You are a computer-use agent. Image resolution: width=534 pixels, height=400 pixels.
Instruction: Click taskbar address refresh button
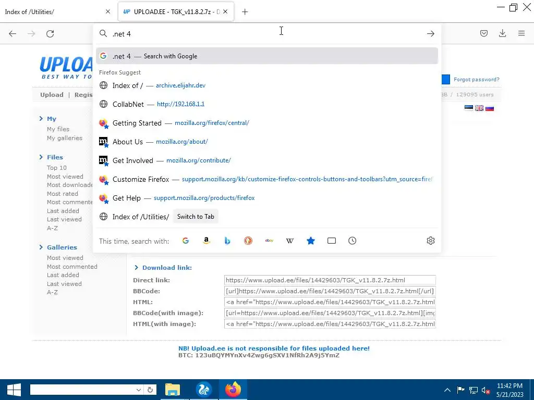pyautogui.click(x=150, y=390)
